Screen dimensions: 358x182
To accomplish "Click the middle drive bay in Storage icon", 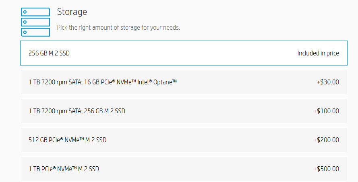I will [35, 22].
